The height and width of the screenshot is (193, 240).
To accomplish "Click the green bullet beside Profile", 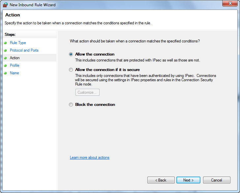I will pos(5,65).
